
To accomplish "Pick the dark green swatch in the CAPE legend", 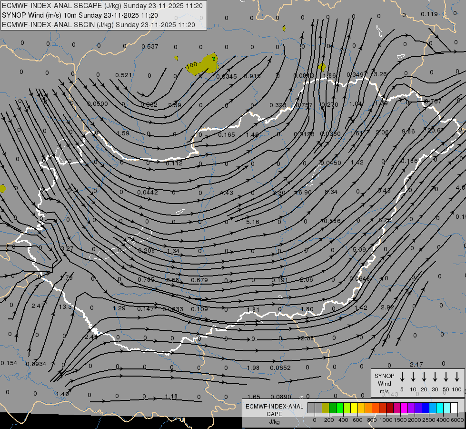I will [x=333, y=408].
